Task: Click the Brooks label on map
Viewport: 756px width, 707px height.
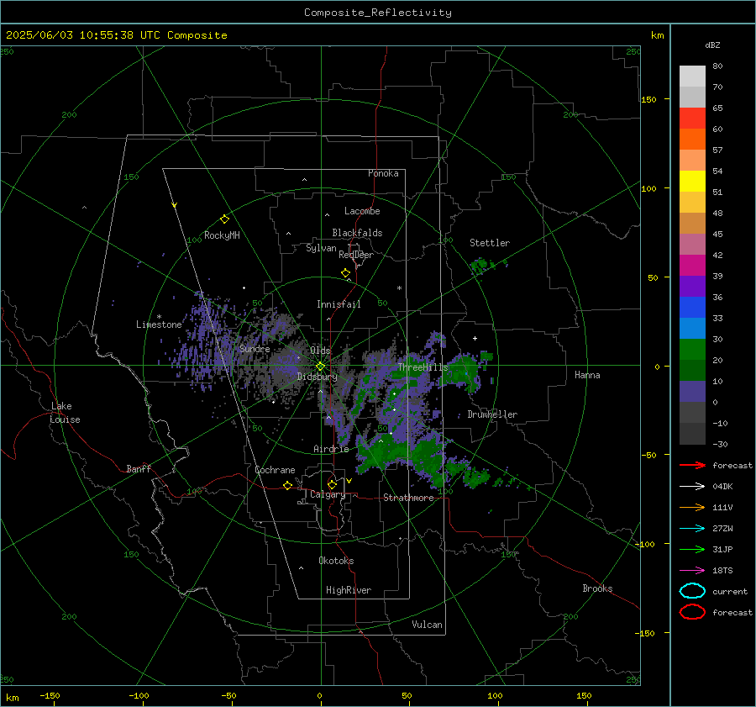Action: point(597,588)
